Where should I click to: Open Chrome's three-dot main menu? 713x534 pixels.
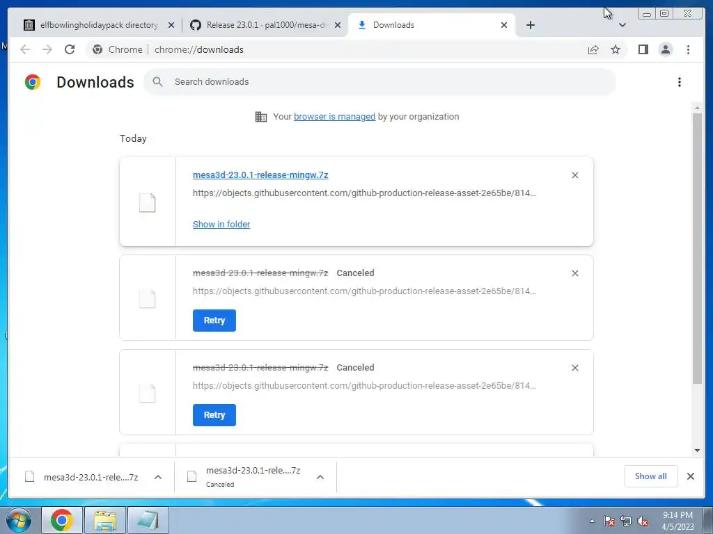[x=688, y=49]
